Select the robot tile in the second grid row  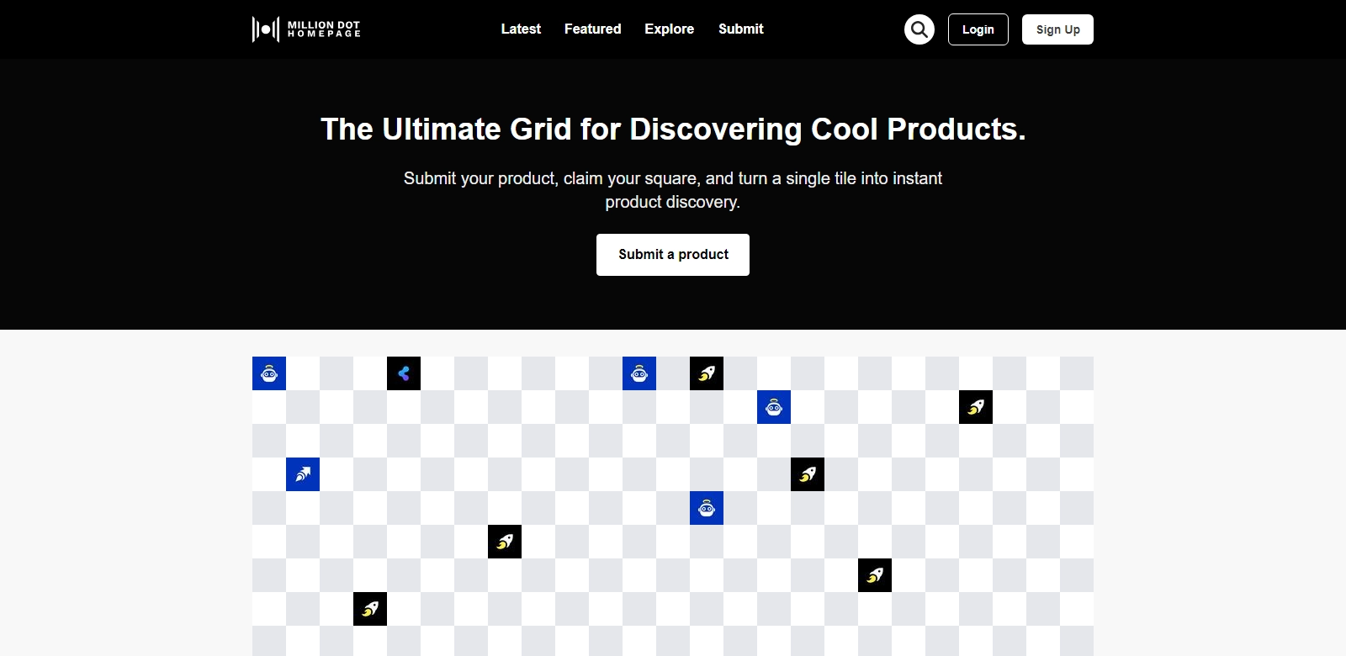point(774,407)
